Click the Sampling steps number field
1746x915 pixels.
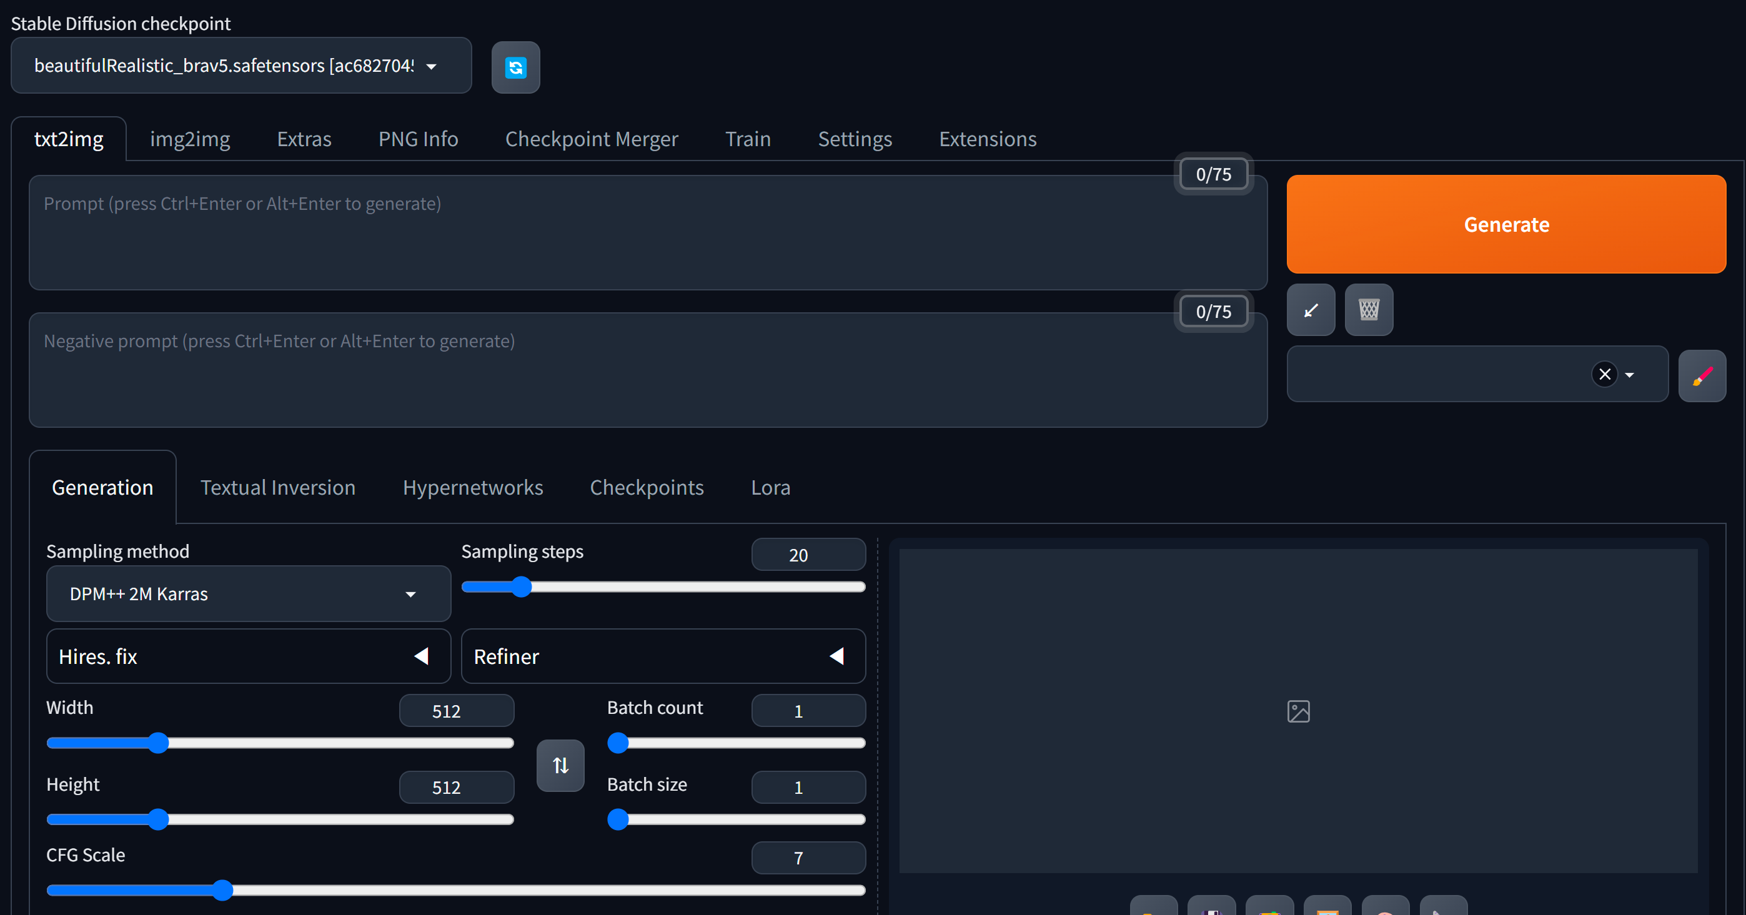coord(808,555)
